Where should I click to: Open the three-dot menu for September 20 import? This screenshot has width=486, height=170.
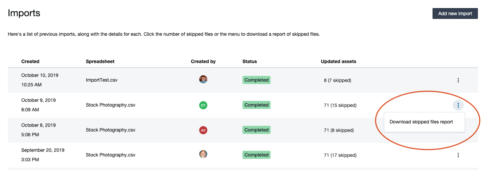(x=458, y=155)
